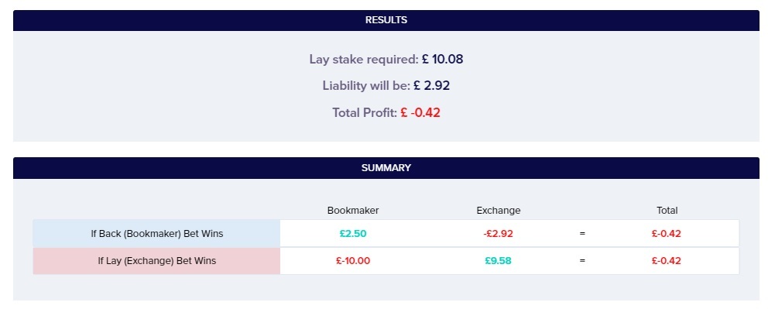This screenshot has height=309, width=775.
Task: Click the Exchange column heading
Action: tap(499, 211)
